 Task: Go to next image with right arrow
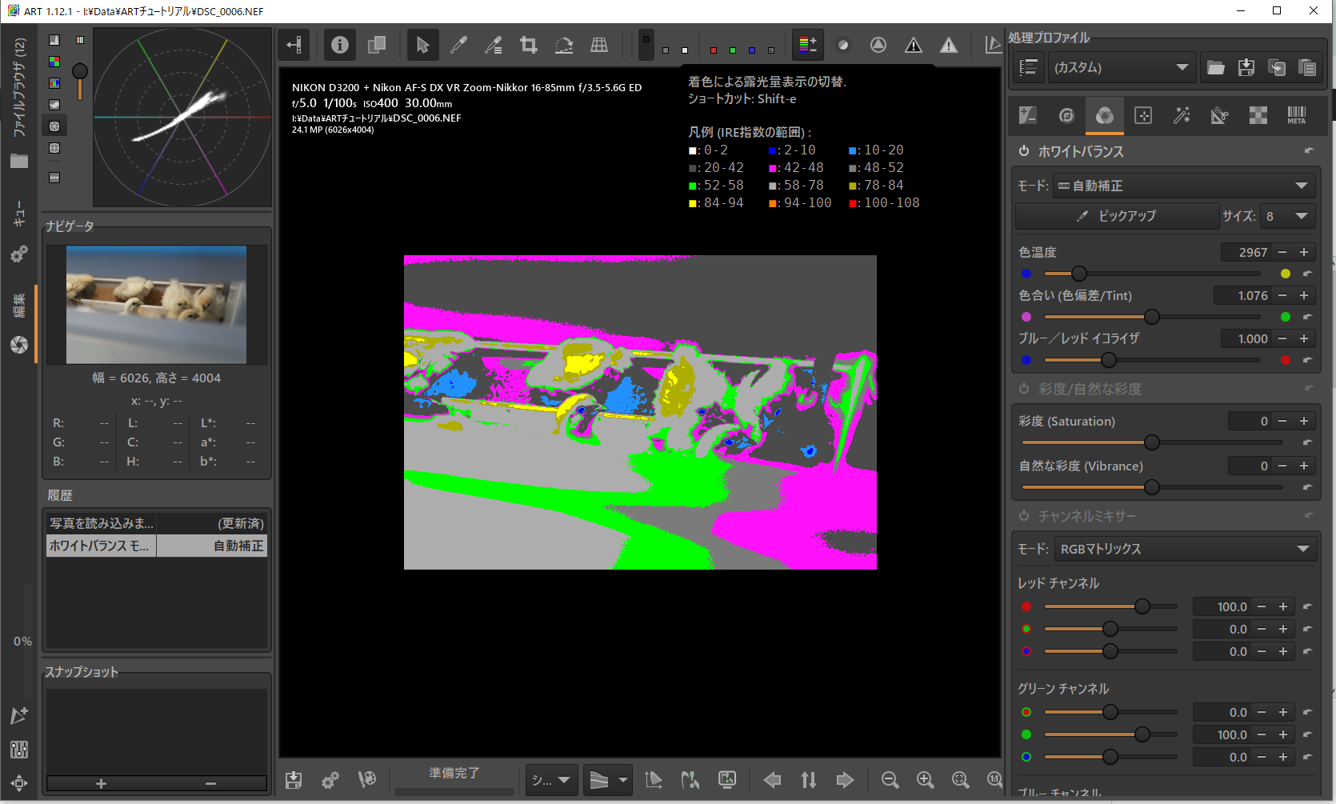tap(845, 779)
